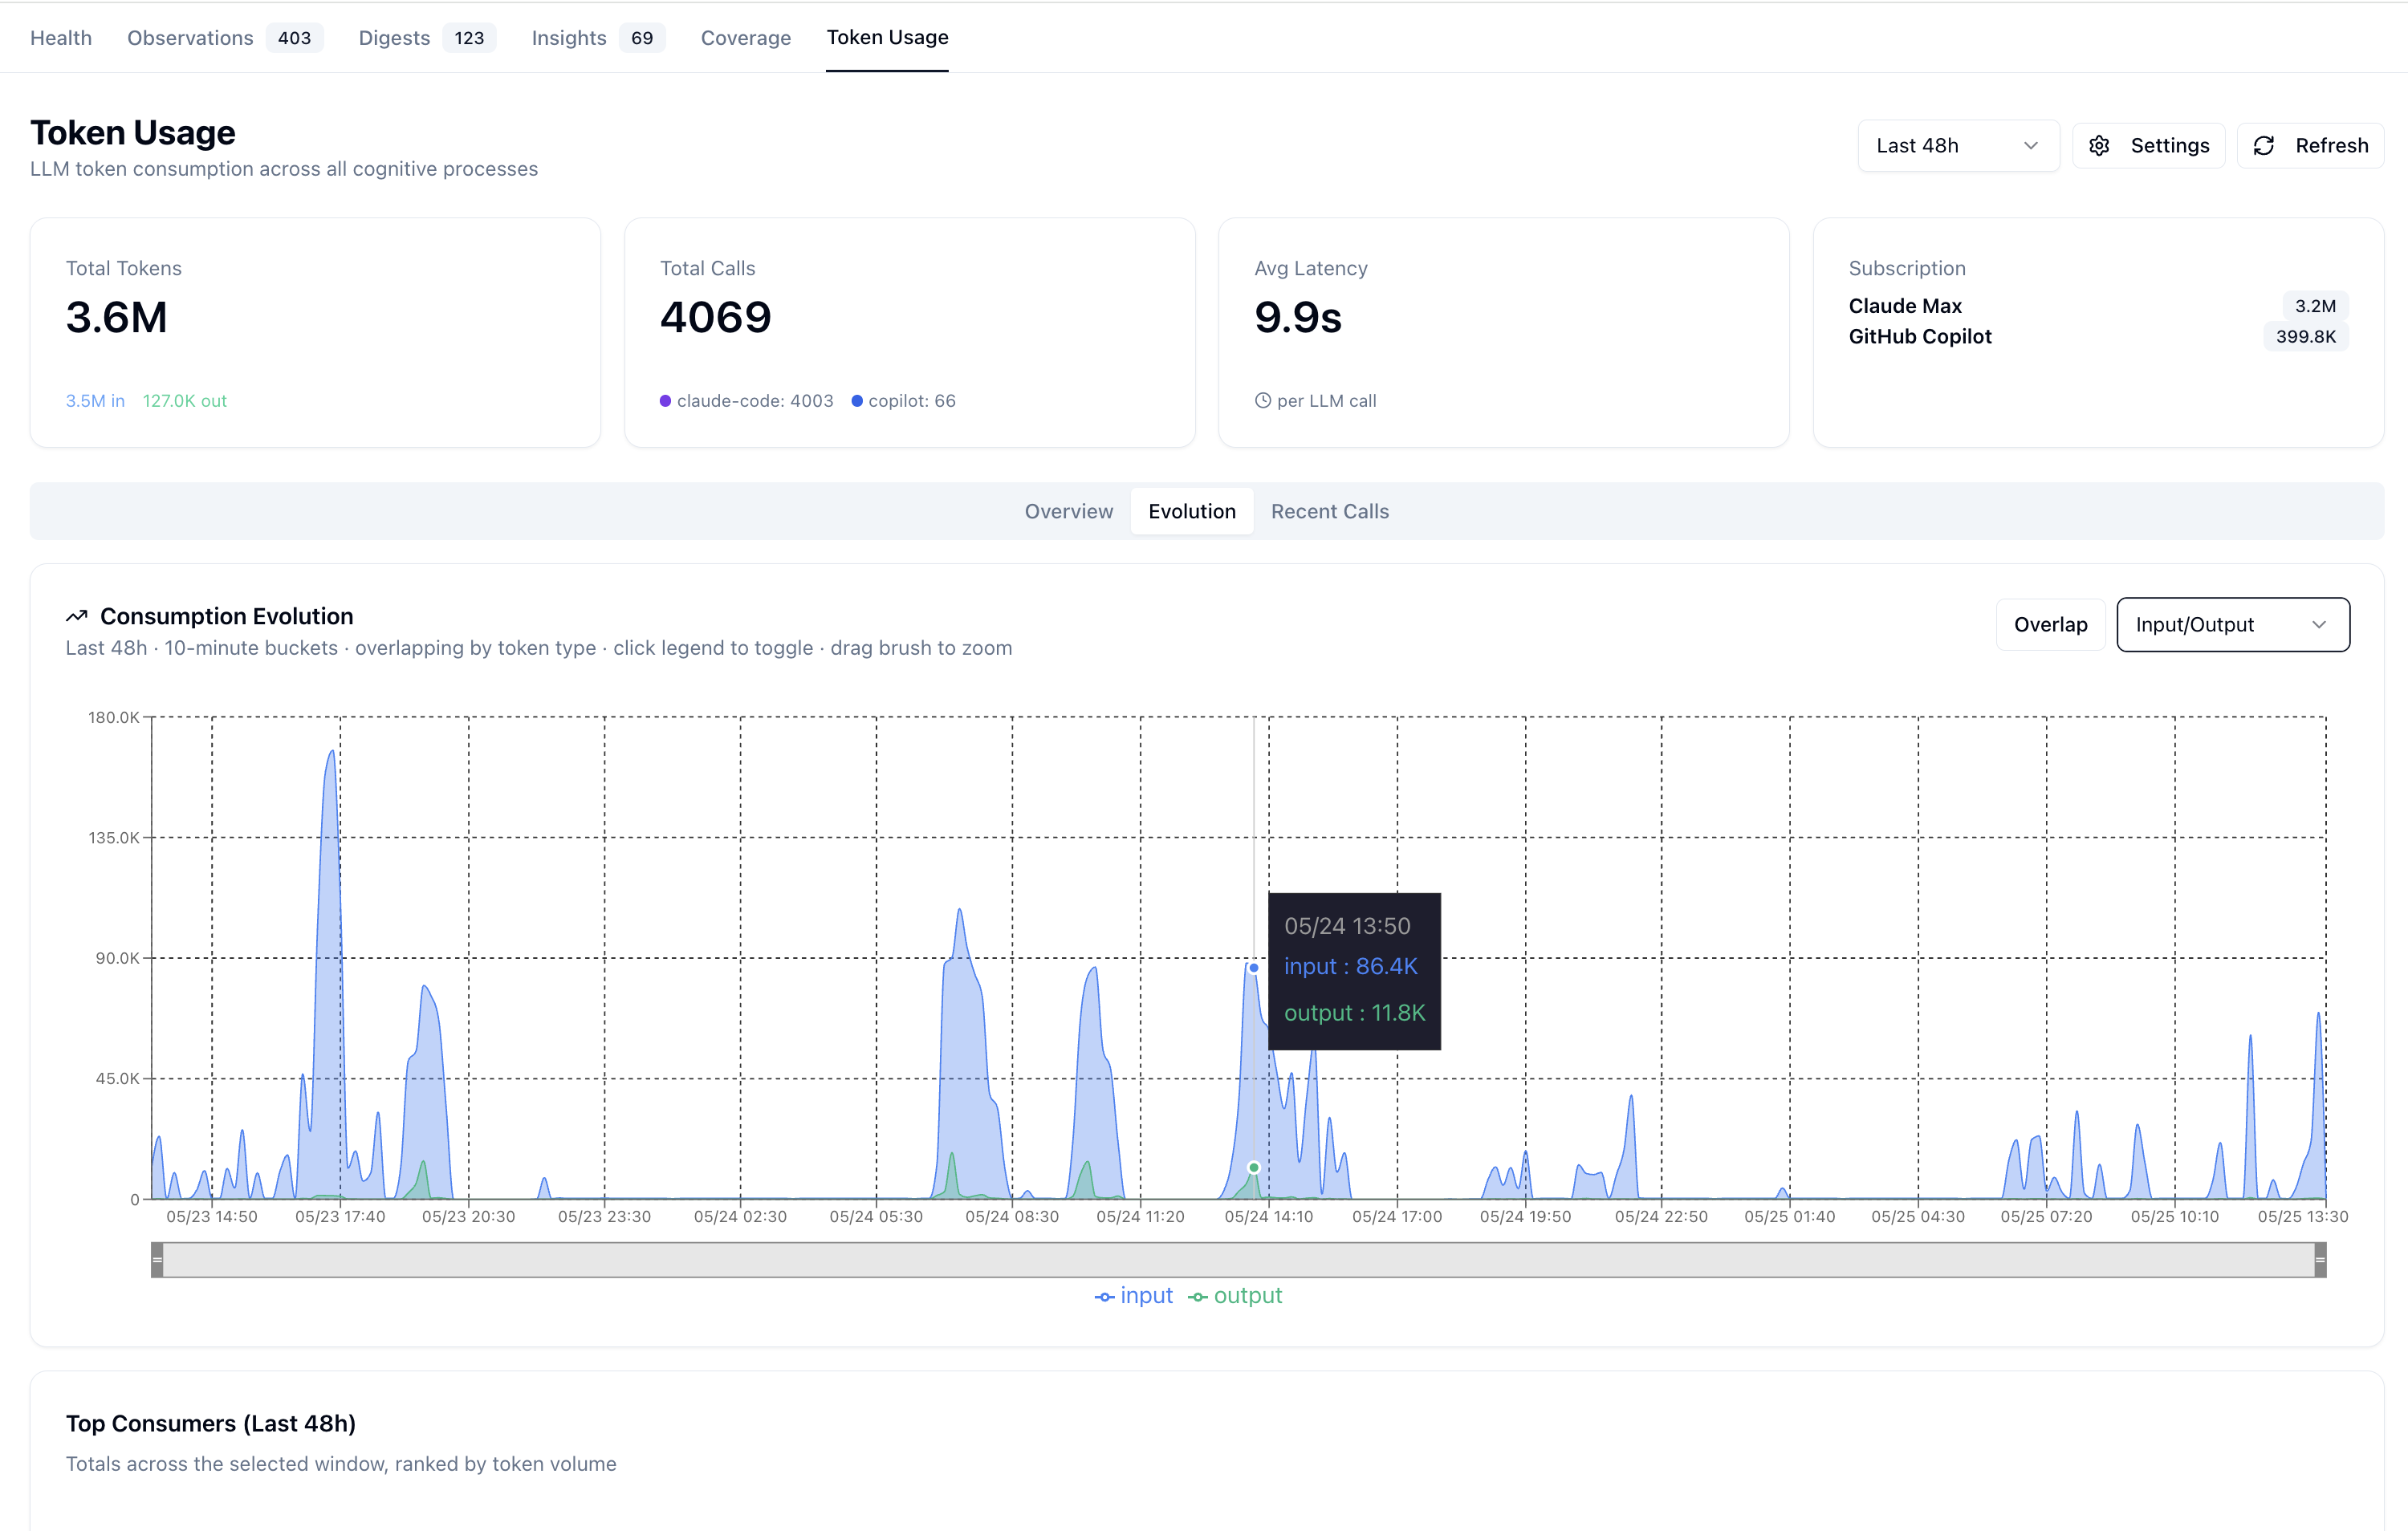2408x1531 pixels.
Task: Click the Settings gear icon
Action: click(x=2099, y=146)
